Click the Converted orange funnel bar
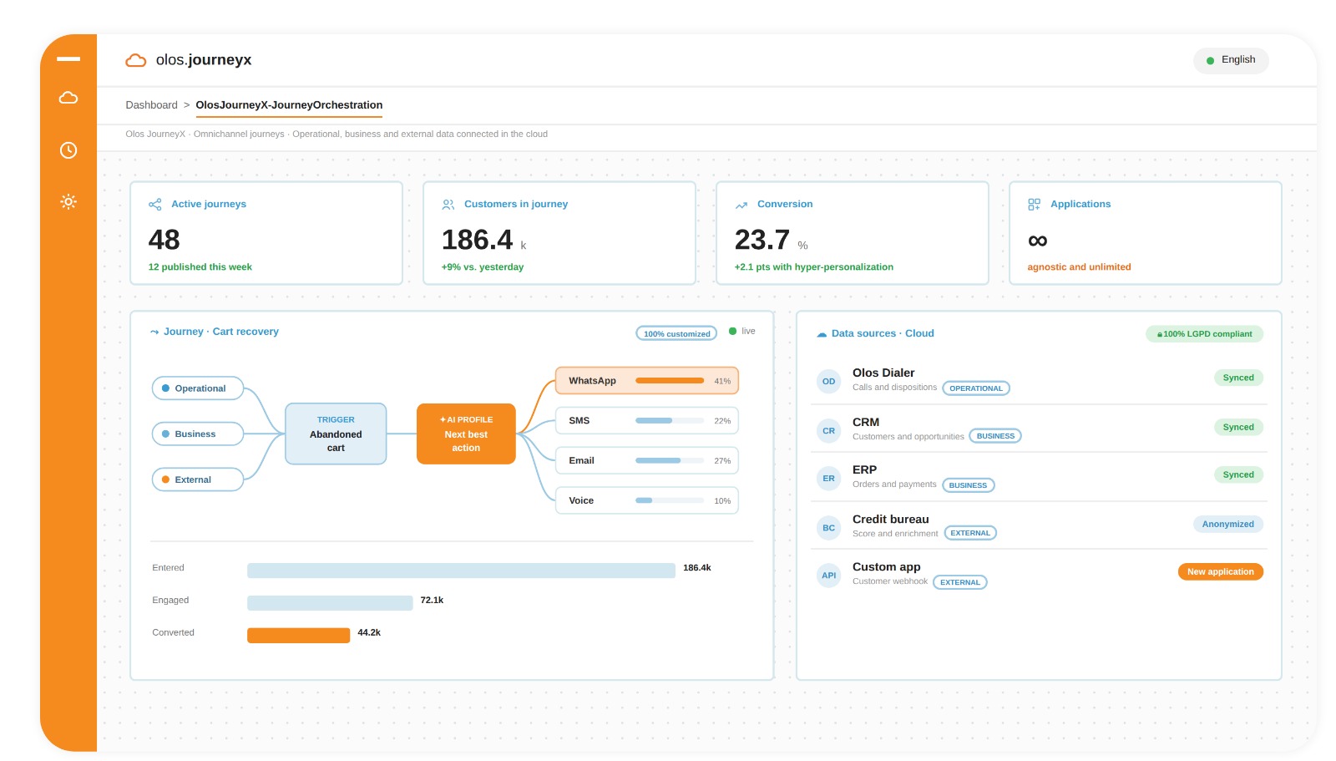Viewport: 1336px width, 761px height. [298, 636]
